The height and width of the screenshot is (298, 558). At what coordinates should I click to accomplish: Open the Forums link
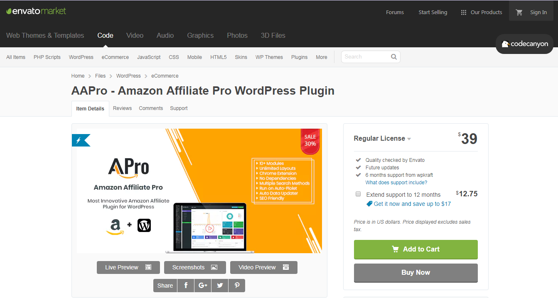395,12
